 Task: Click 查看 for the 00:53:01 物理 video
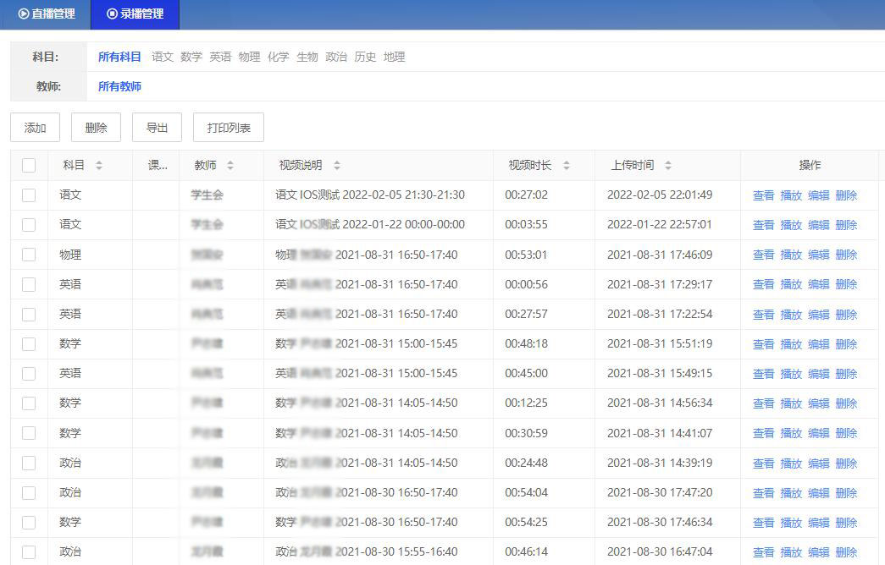[x=763, y=255]
